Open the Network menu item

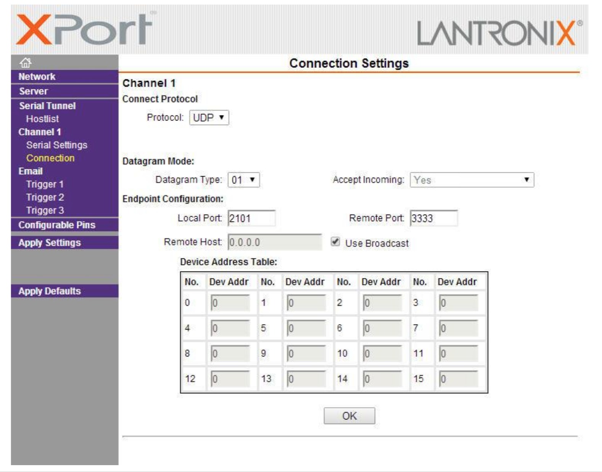(37, 77)
